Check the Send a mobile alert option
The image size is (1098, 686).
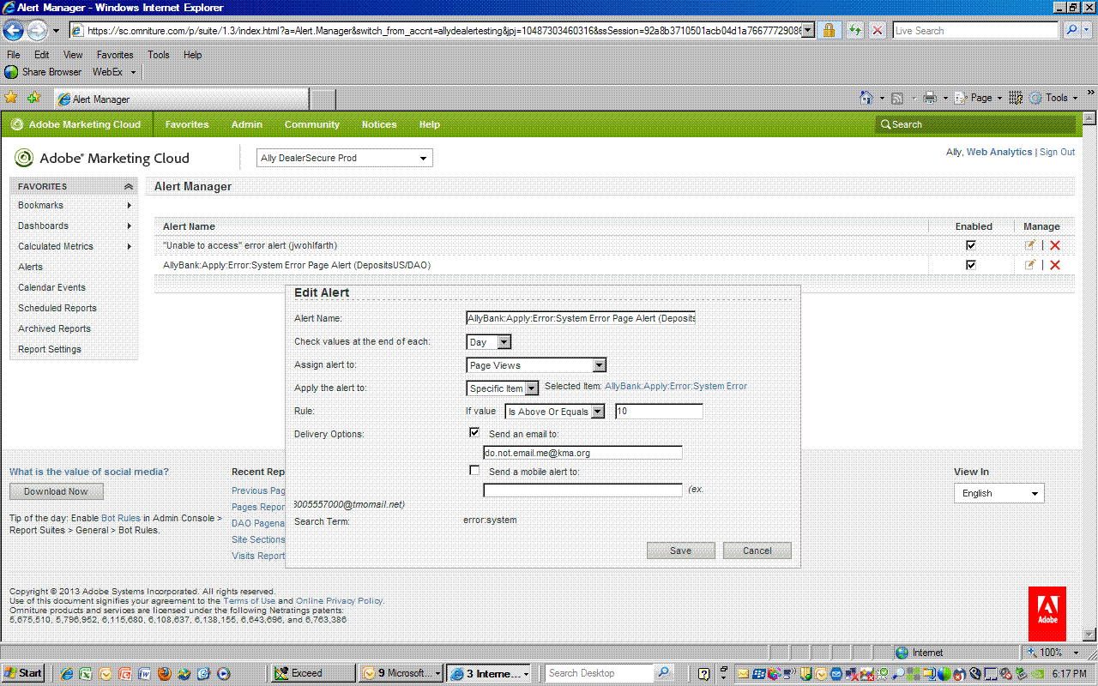click(474, 470)
